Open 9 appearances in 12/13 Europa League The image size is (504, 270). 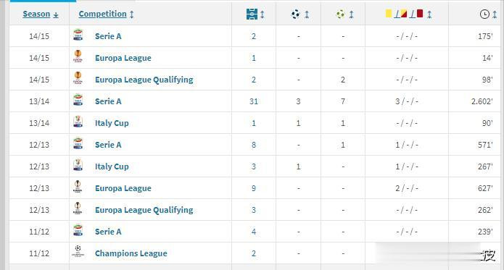[254, 188]
